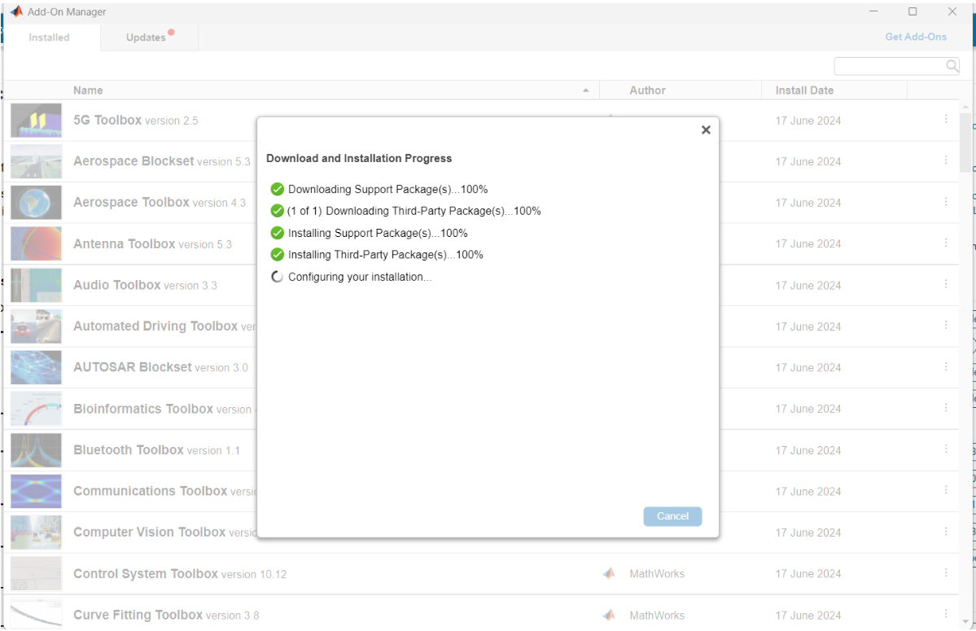Select Aerospace Blockset version 5.3 entry
976x631 pixels.
(162, 161)
